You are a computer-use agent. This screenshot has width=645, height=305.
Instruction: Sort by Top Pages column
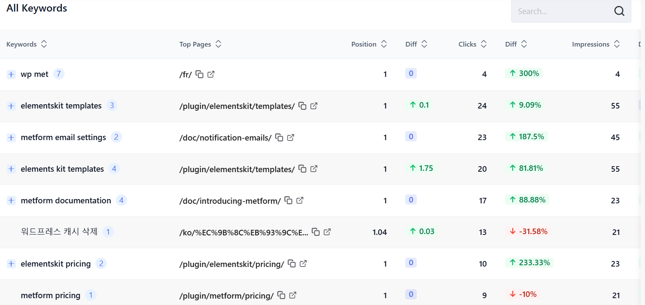[218, 44]
